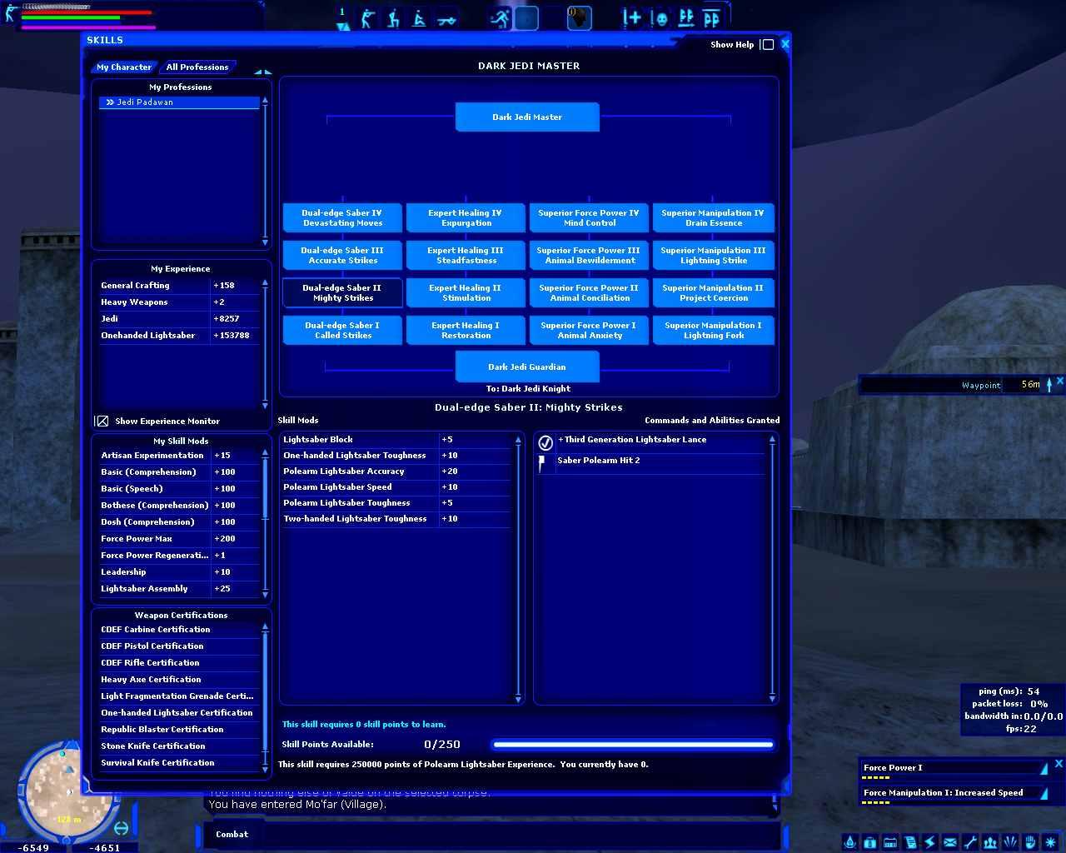Image resolution: width=1066 pixels, height=853 pixels.
Task: Toggle the Show Help checkbox
Action: (x=768, y=45)
